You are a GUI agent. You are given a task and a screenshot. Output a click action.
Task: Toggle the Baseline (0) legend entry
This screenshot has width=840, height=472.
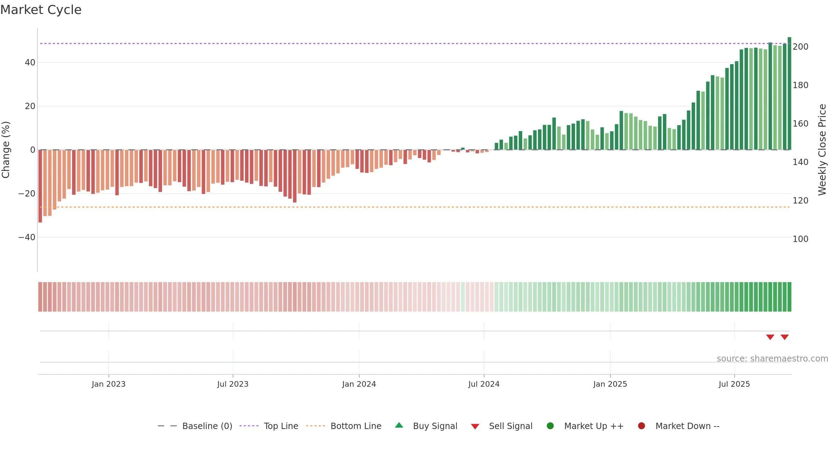[195, 426]
